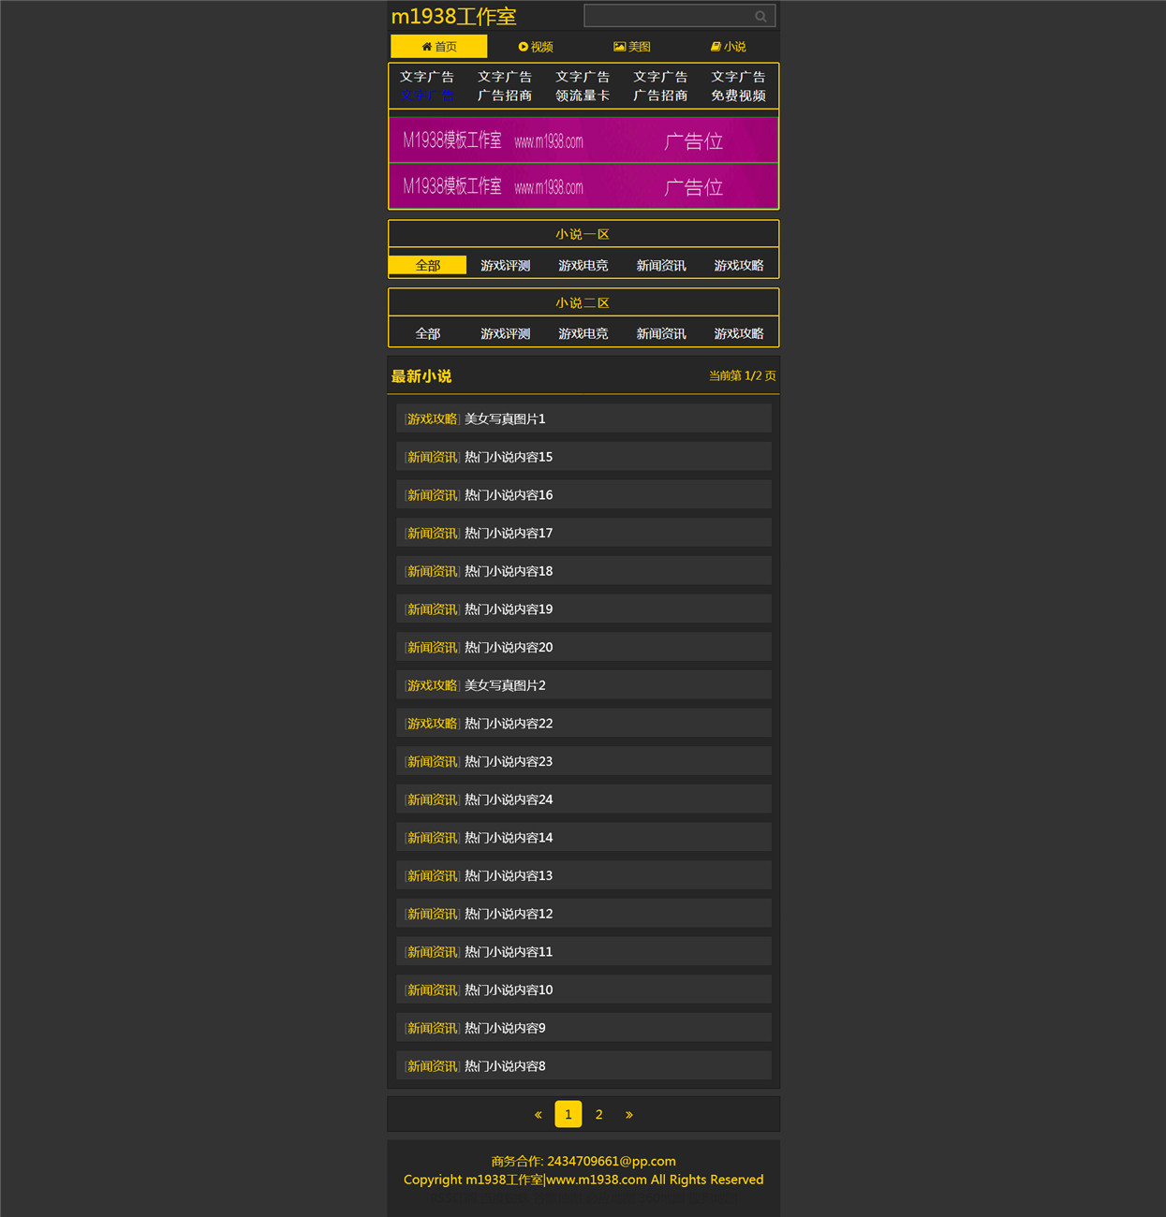The image size is (1166, 1217).
Task: Select 全部 filter in 小说一区
Action: [427, 265]
